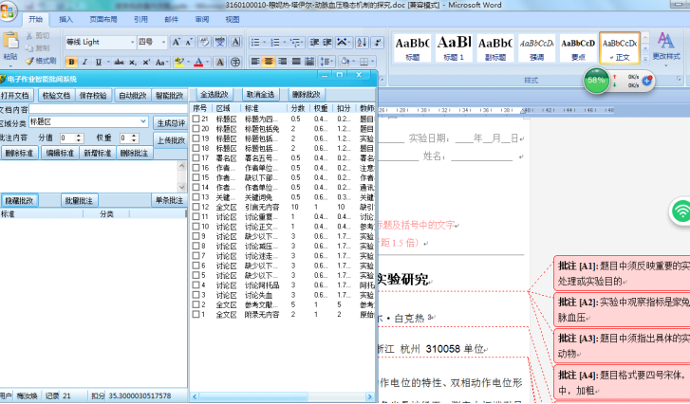Apply subscript formatting

click(133, 62)
